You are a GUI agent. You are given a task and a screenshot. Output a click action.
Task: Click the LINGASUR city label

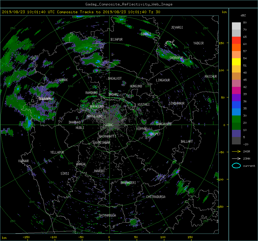pyautogui.click(x=163, y=80)
